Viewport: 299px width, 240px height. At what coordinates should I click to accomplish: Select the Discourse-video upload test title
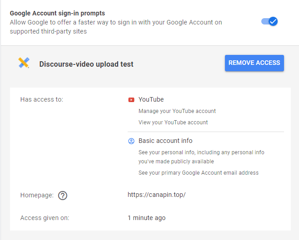pyautogui.click(x=86, y=64)
